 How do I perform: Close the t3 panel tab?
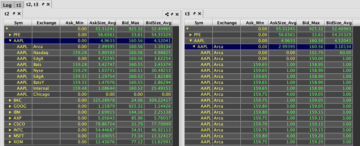pos(199,14)
